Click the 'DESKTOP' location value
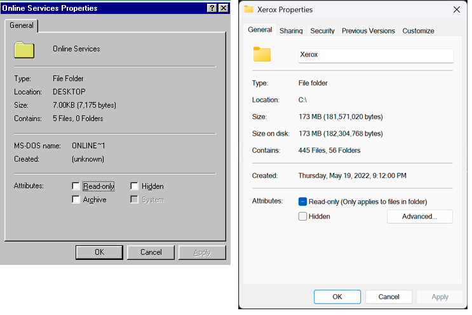The width and height of the screenshot is (472, 315). 69,92
